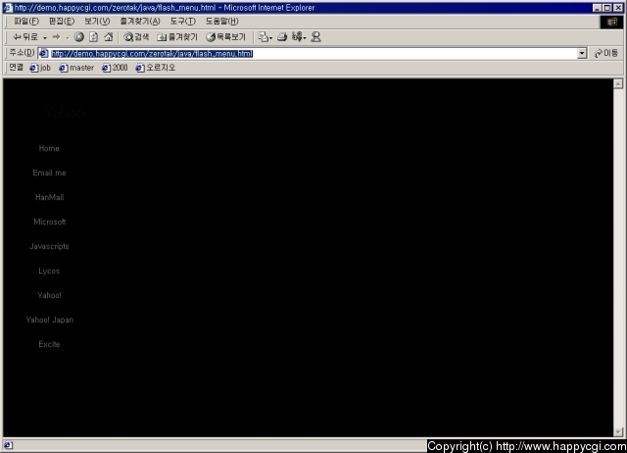
Task: Open the 즐겨찾기 favorites pane
Action: click(177, 37)
